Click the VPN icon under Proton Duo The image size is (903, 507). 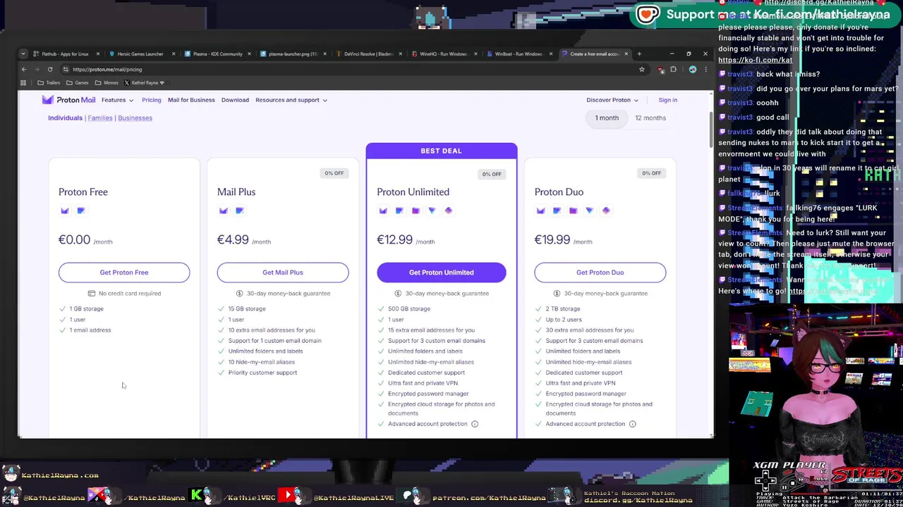[589, 211]
